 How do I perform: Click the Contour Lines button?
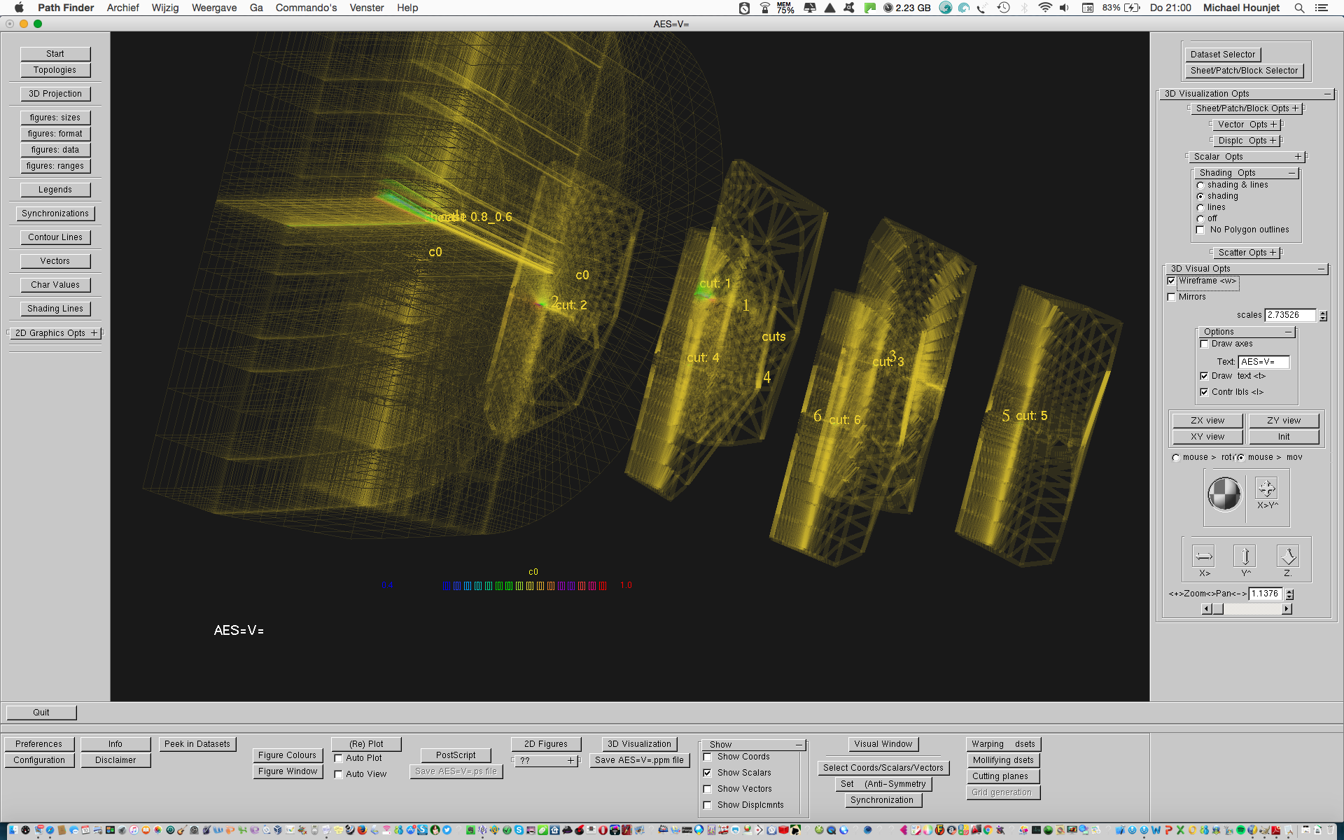pos(55,237)
